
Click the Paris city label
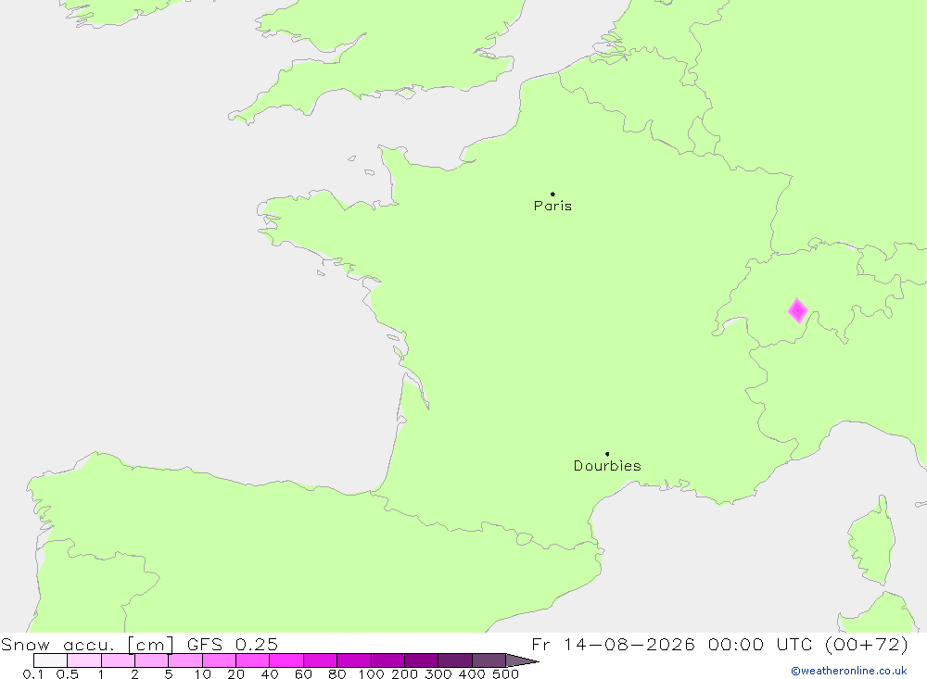point(552,206)
